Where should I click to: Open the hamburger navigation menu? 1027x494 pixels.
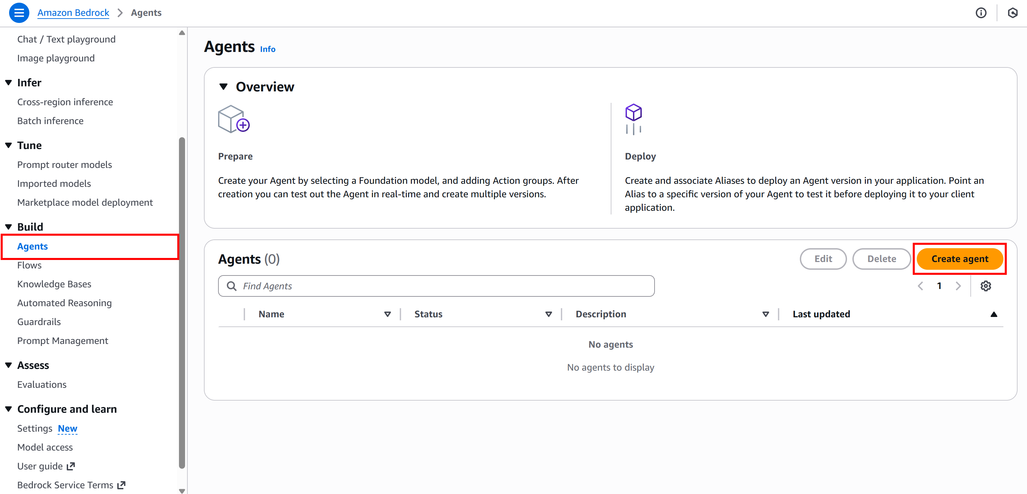19,13
